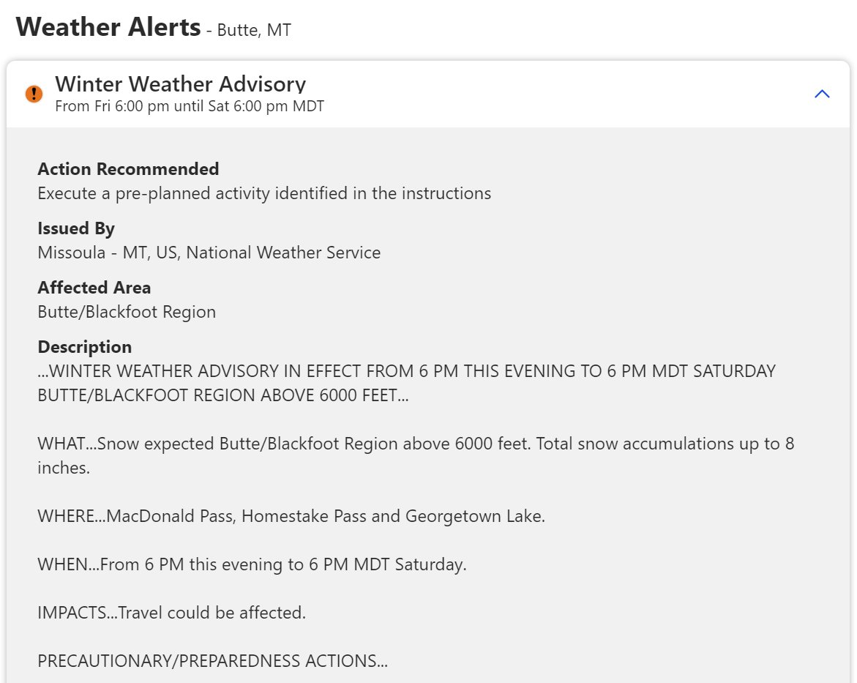857x683 pixels.
Task: Click the ABOVE 6000 FEET headline line
Action: [x=223, y=395]
